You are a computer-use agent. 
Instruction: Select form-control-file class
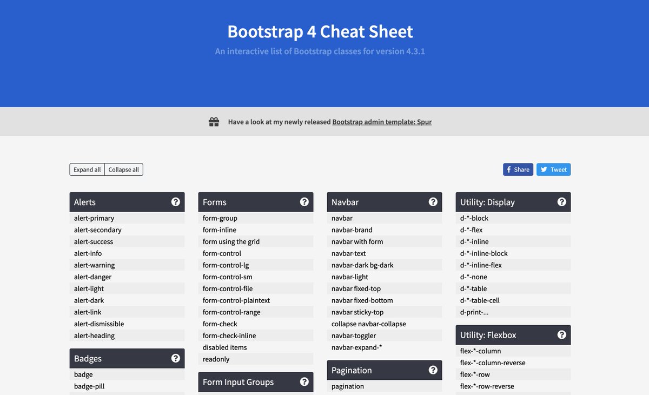point(256,288)
